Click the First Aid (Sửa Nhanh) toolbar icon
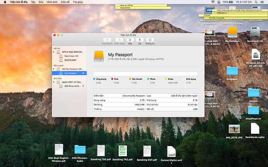Viewport: 268px width, 167px height. click(107, 40)
